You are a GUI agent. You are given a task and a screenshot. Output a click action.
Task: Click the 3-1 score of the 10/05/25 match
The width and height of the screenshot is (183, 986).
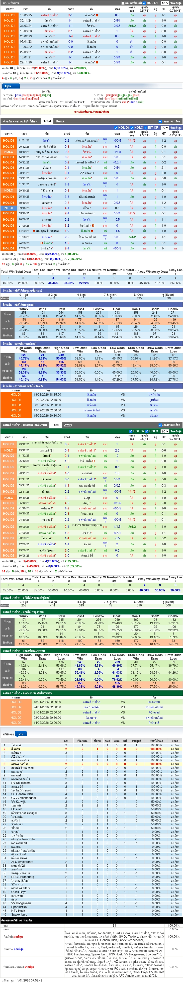tap(70, 15)
